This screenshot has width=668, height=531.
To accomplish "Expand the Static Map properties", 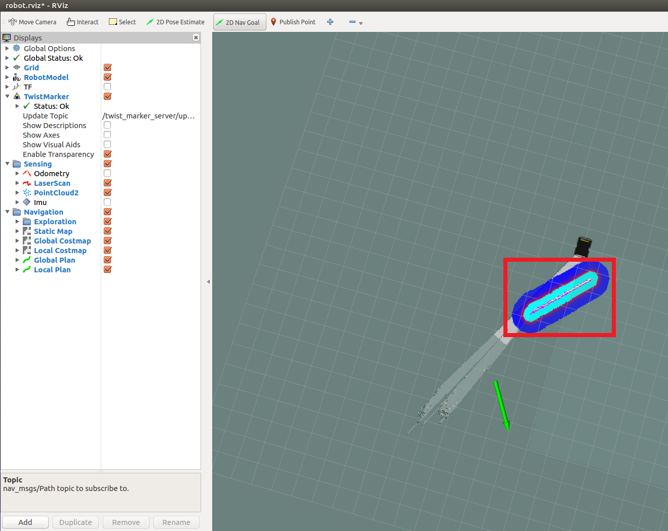I will pos(17,231).
